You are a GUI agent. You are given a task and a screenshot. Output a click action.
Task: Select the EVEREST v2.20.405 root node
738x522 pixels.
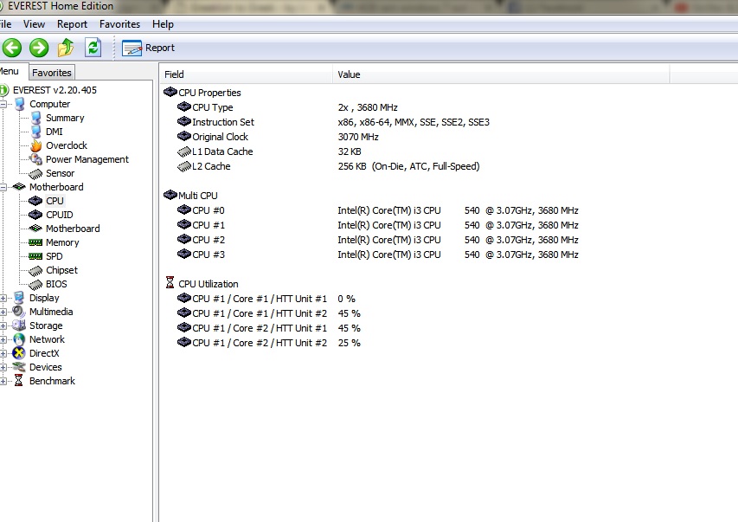click(x=55, y=90)
